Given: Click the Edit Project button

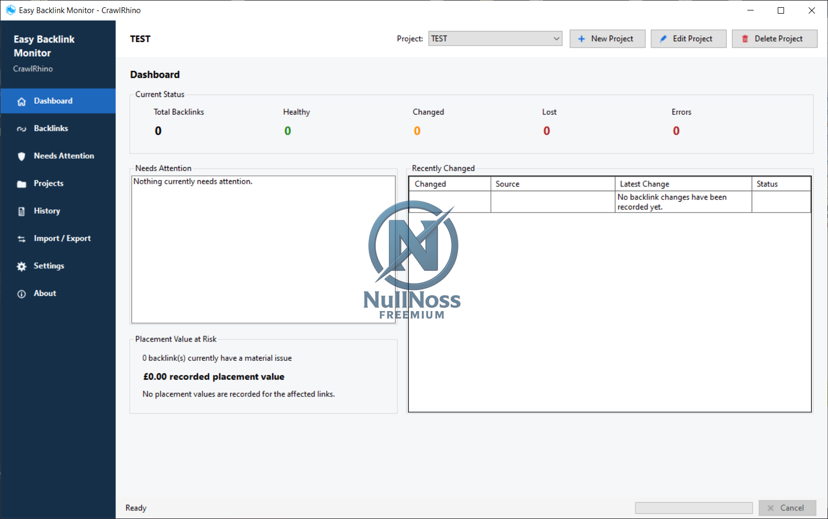Looking at the screenshot, I should (688, 39).
